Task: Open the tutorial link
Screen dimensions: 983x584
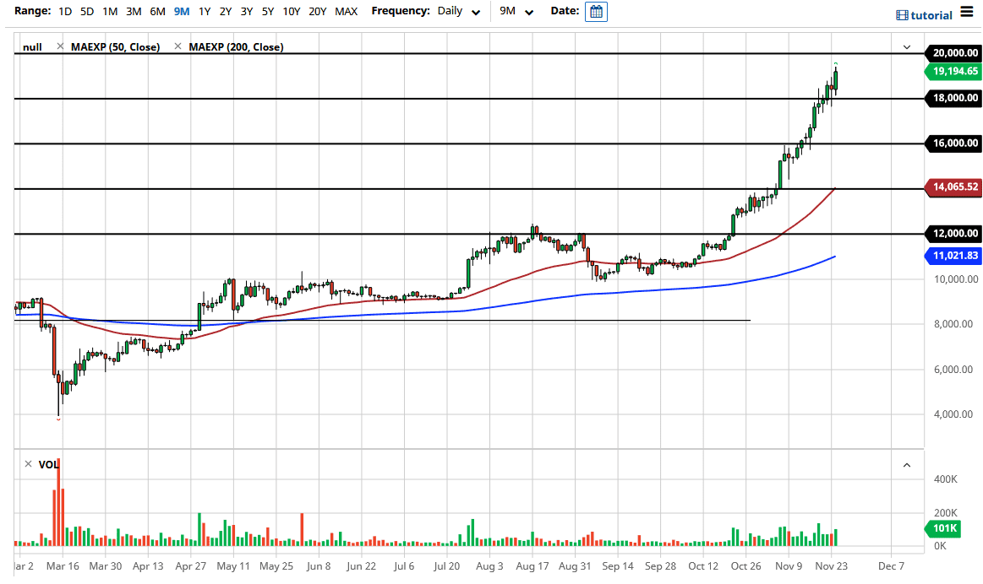Action: coord(929,14)
